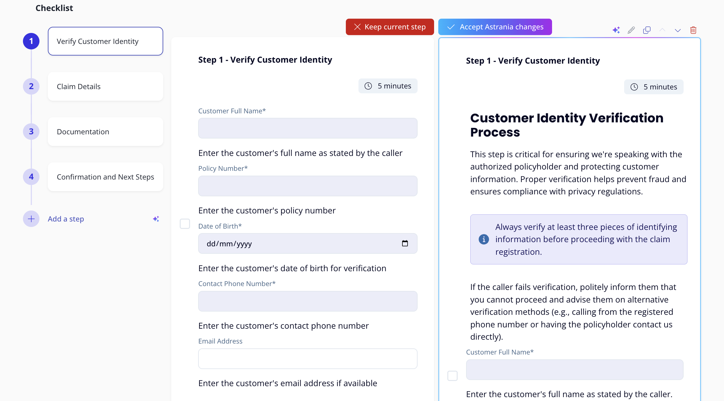The width and height of the screenshot is (724, 401).
Task: Click the pencil edit icon
Action: pos(631,30)
